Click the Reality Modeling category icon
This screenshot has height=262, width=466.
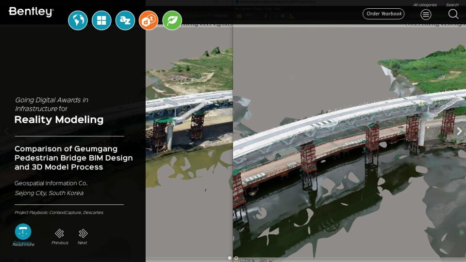pyautogui.click(x=23, y=231)
